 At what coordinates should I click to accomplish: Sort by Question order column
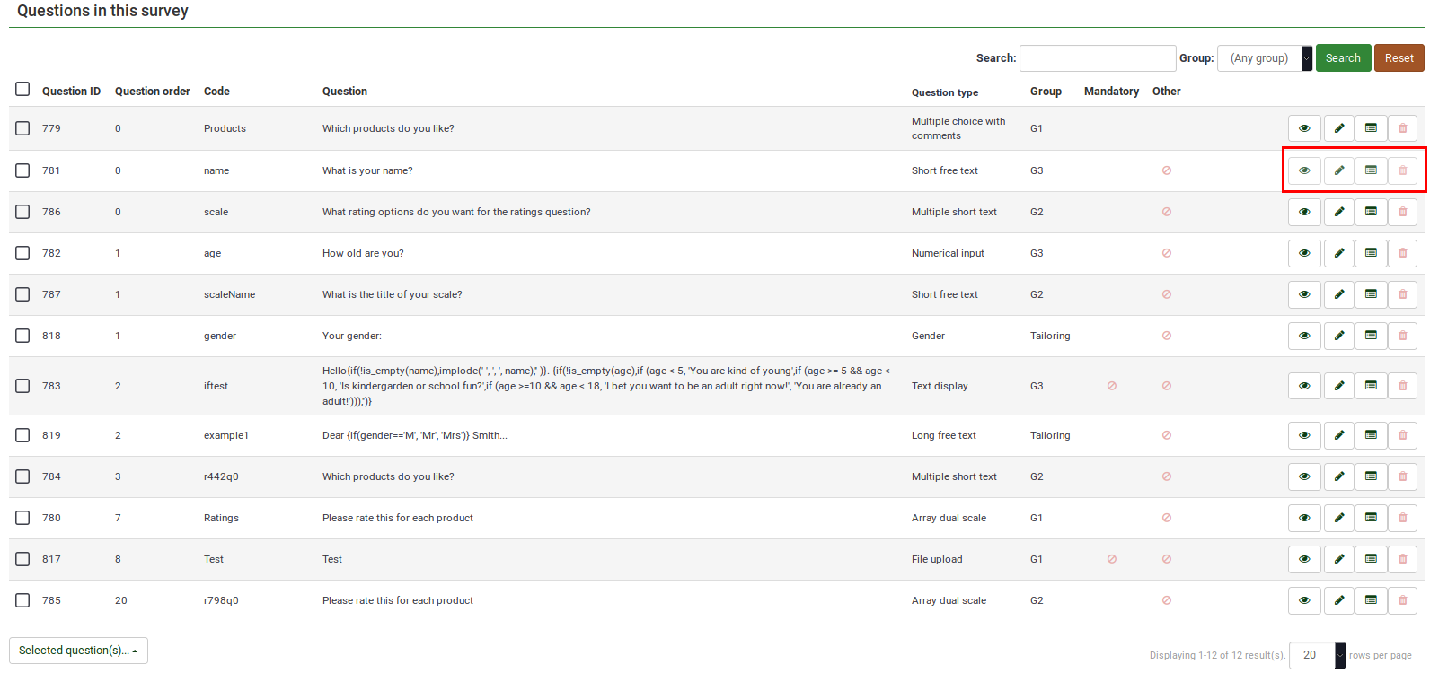[x=152, y=92]
